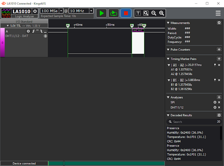224x166 pixels.
Task: Open Decoded Results settings gear
Action: [219, 115]
